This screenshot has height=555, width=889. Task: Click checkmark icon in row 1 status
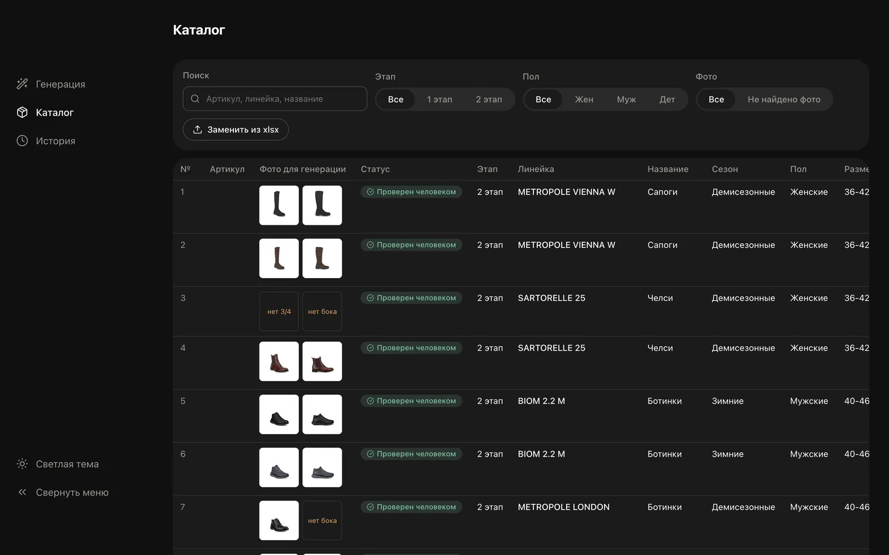pos(370,191)
